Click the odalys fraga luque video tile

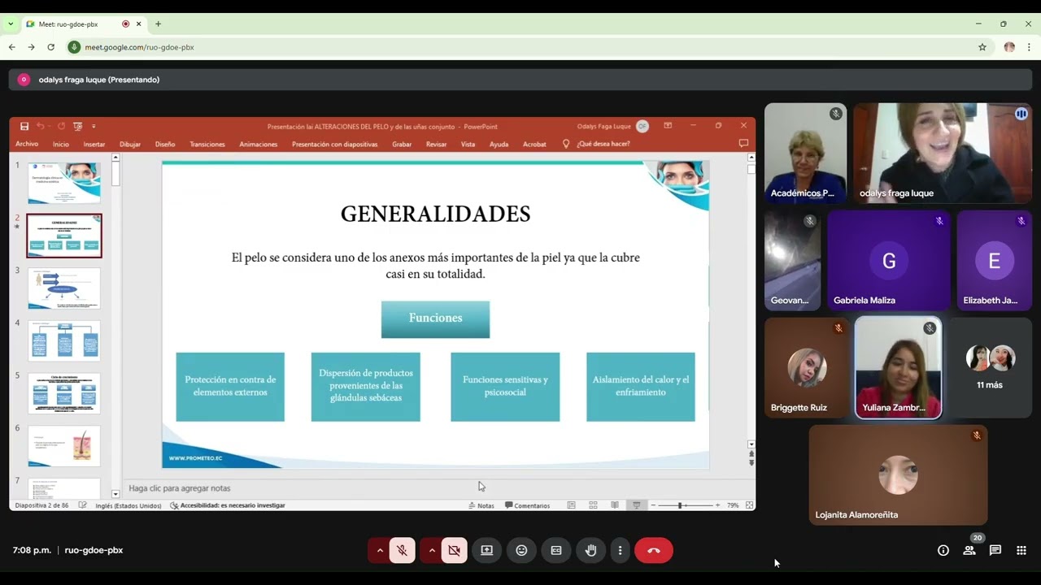(x=943, y=153)
